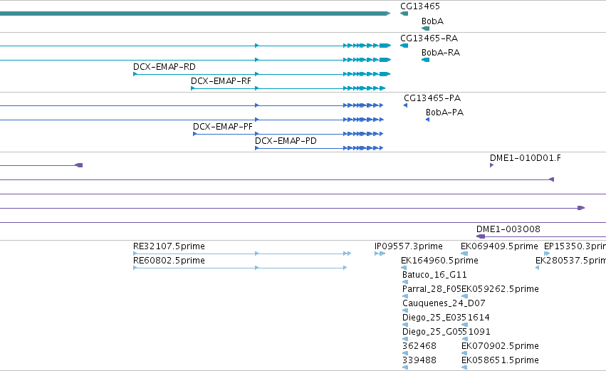Click the EK069409.5prime EST label
Image resolution: width=606 pixels, height=371 pixels.
[x=499, y=246]
